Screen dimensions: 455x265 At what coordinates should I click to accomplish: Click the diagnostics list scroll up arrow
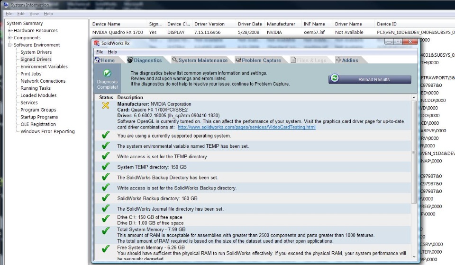[x=414, y=98]
